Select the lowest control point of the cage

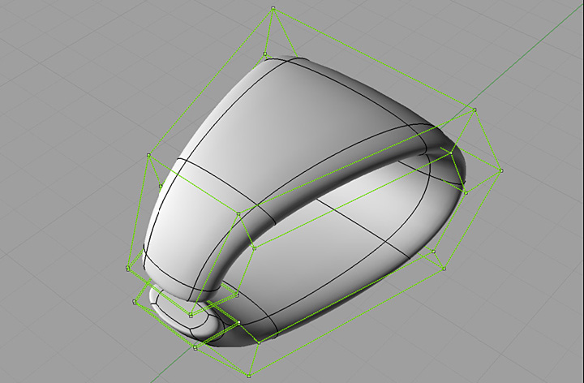(x=249, y=376)
